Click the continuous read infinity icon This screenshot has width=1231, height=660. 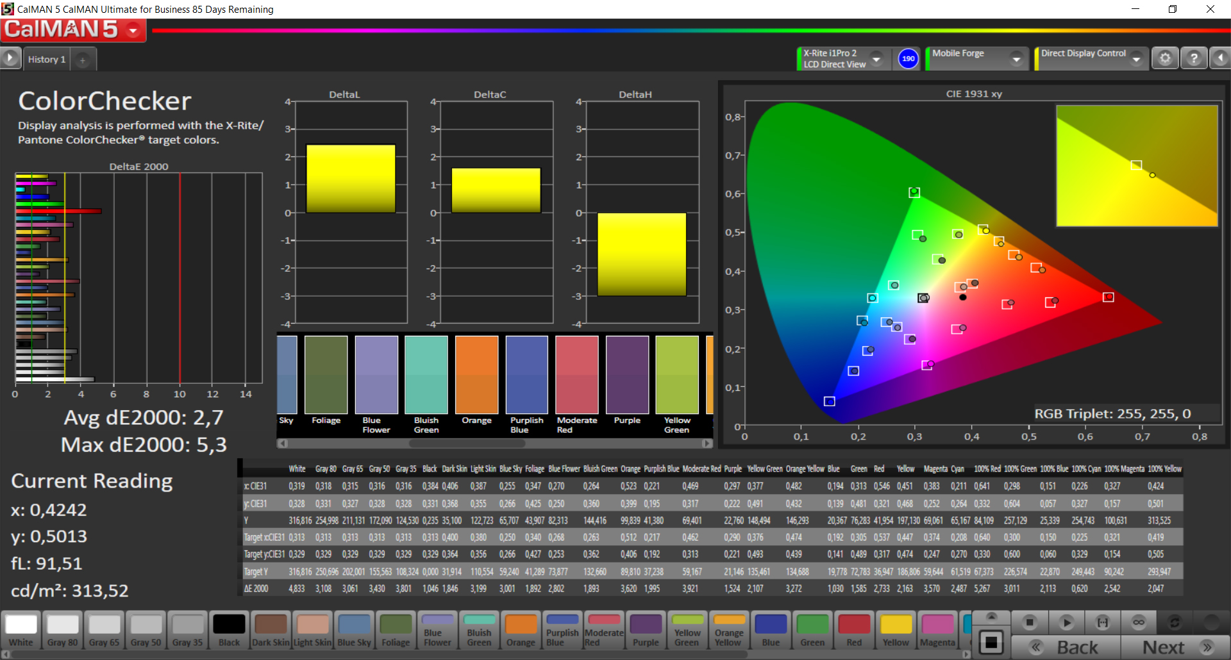[x=1138, y=622]
